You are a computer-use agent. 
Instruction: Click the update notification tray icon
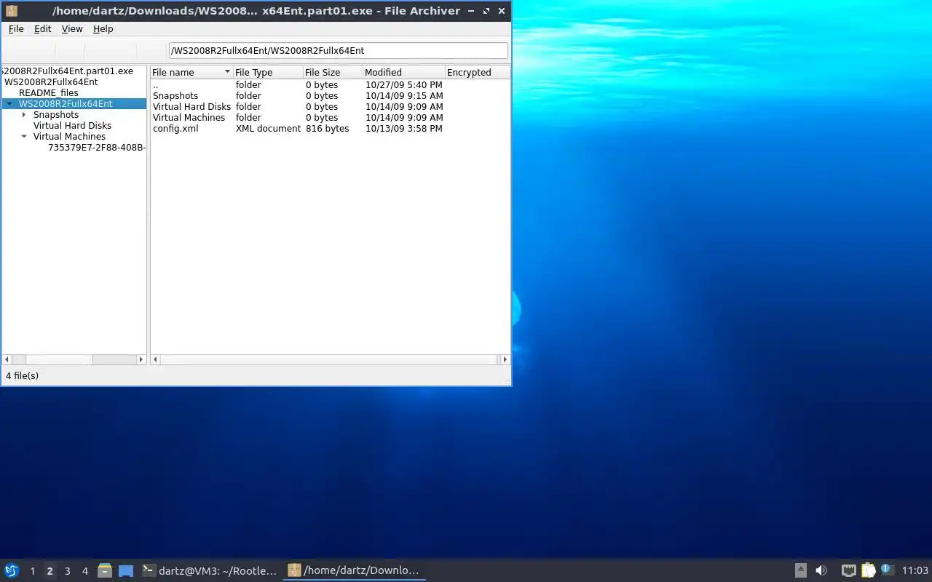click(886, 570)
